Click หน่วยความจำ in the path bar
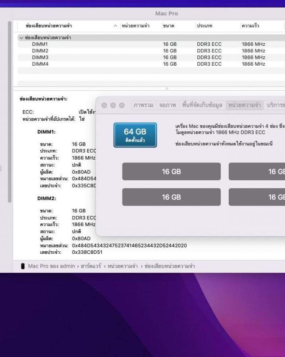Viewport: 285px width, 357px height. [x=123, y=266]
